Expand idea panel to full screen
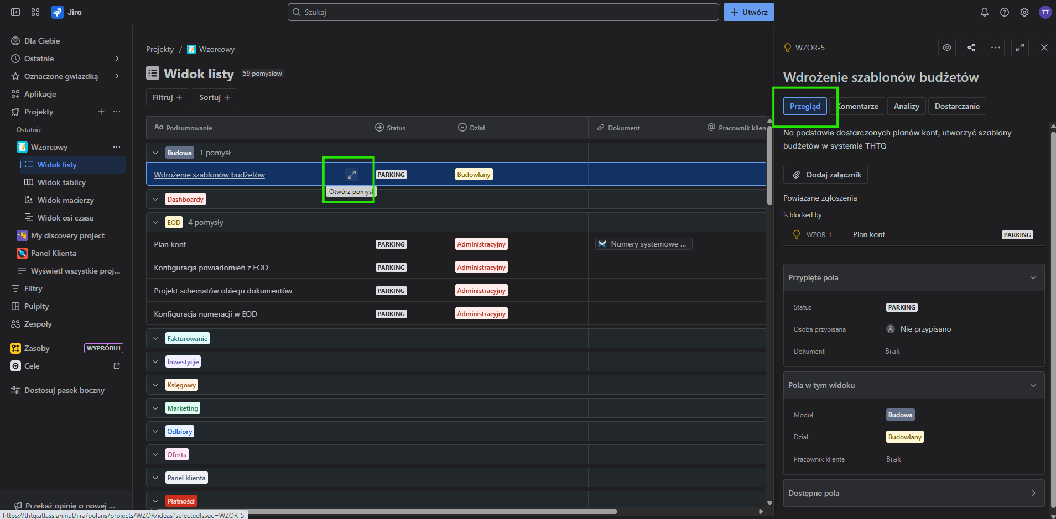The height and width of the screenshot is (519, 1056). 1020,48
